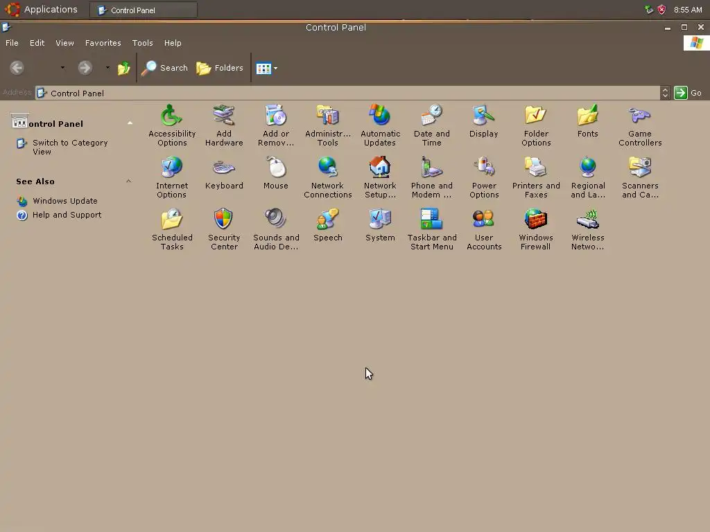Open Wireless Network Setup

pyautogui.click(x=588, y=229)
